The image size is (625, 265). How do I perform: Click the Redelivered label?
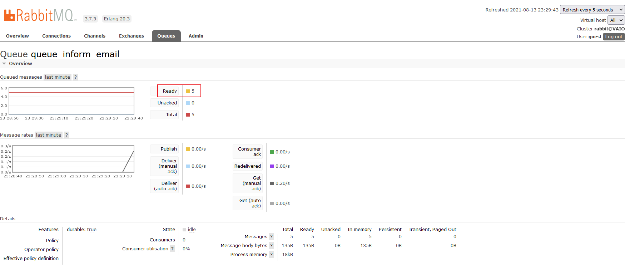pos(248,166)
